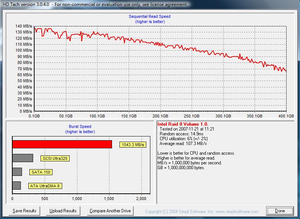Click the SATA 150 label
Screen dimensions: 300x219
point(42,172)
